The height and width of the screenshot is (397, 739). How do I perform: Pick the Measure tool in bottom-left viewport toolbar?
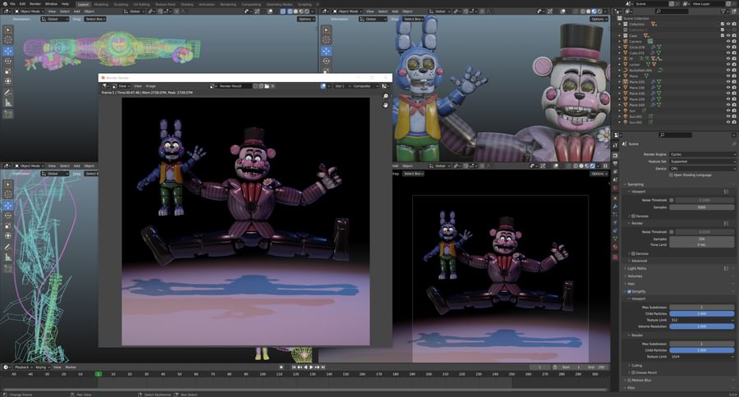pos(8,257)
